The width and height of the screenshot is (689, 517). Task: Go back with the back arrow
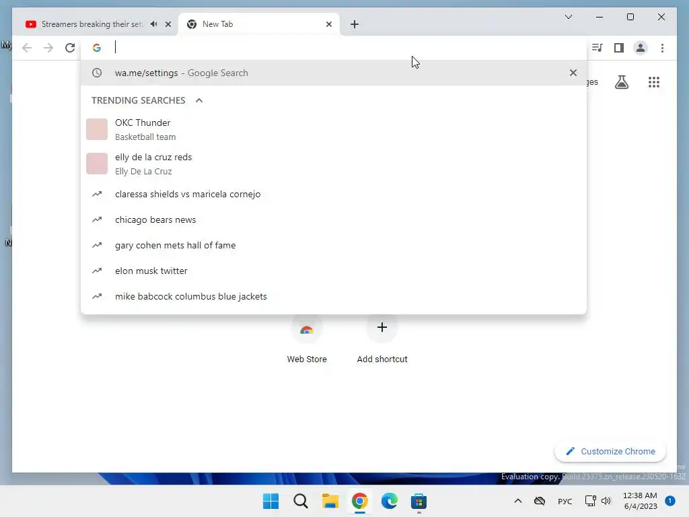[x=27, y=48]
